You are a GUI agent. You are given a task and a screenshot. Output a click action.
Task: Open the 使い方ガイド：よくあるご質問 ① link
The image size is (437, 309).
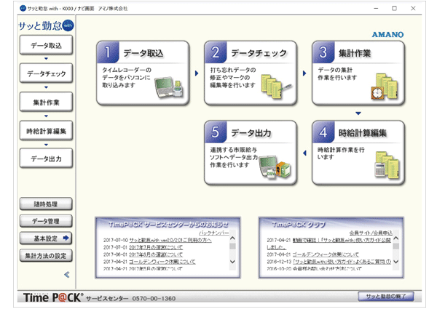(x=342, y=262)
